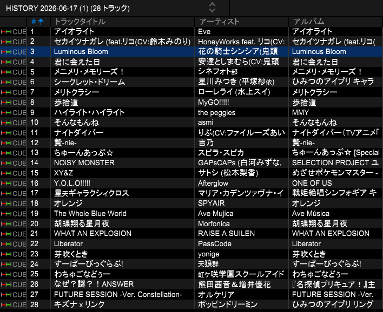The image size is (383, 312).
Task: Select track title Luminous Bloom
Action: tap(81, 52)
